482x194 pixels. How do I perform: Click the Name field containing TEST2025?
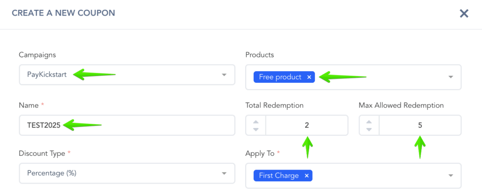[x=141, y=125]
